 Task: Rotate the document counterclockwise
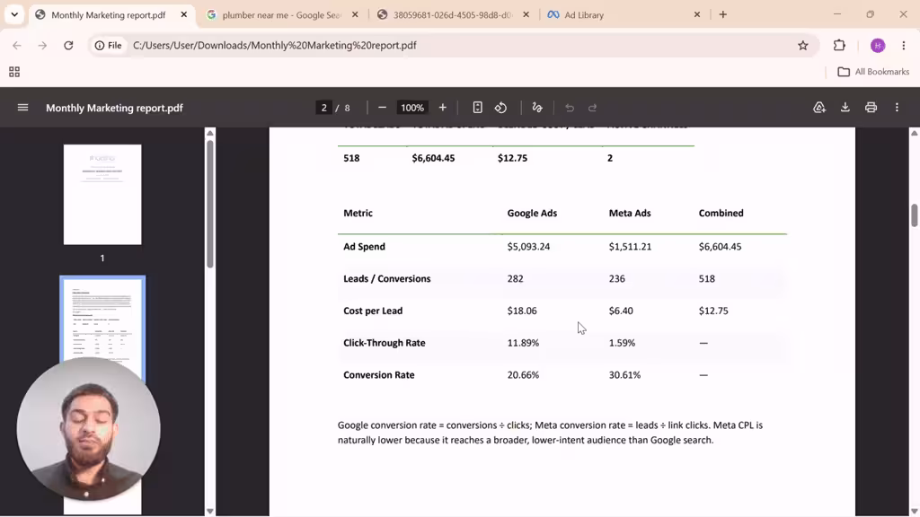coord(500,108)
